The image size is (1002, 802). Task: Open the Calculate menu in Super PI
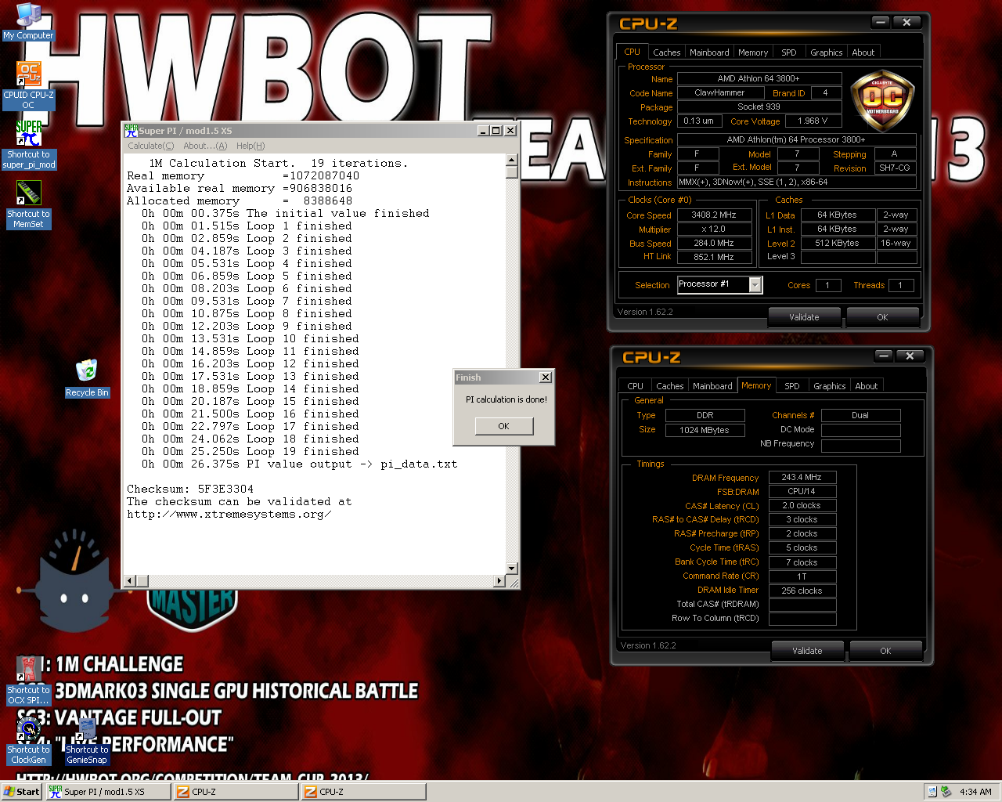click(150, 146)
